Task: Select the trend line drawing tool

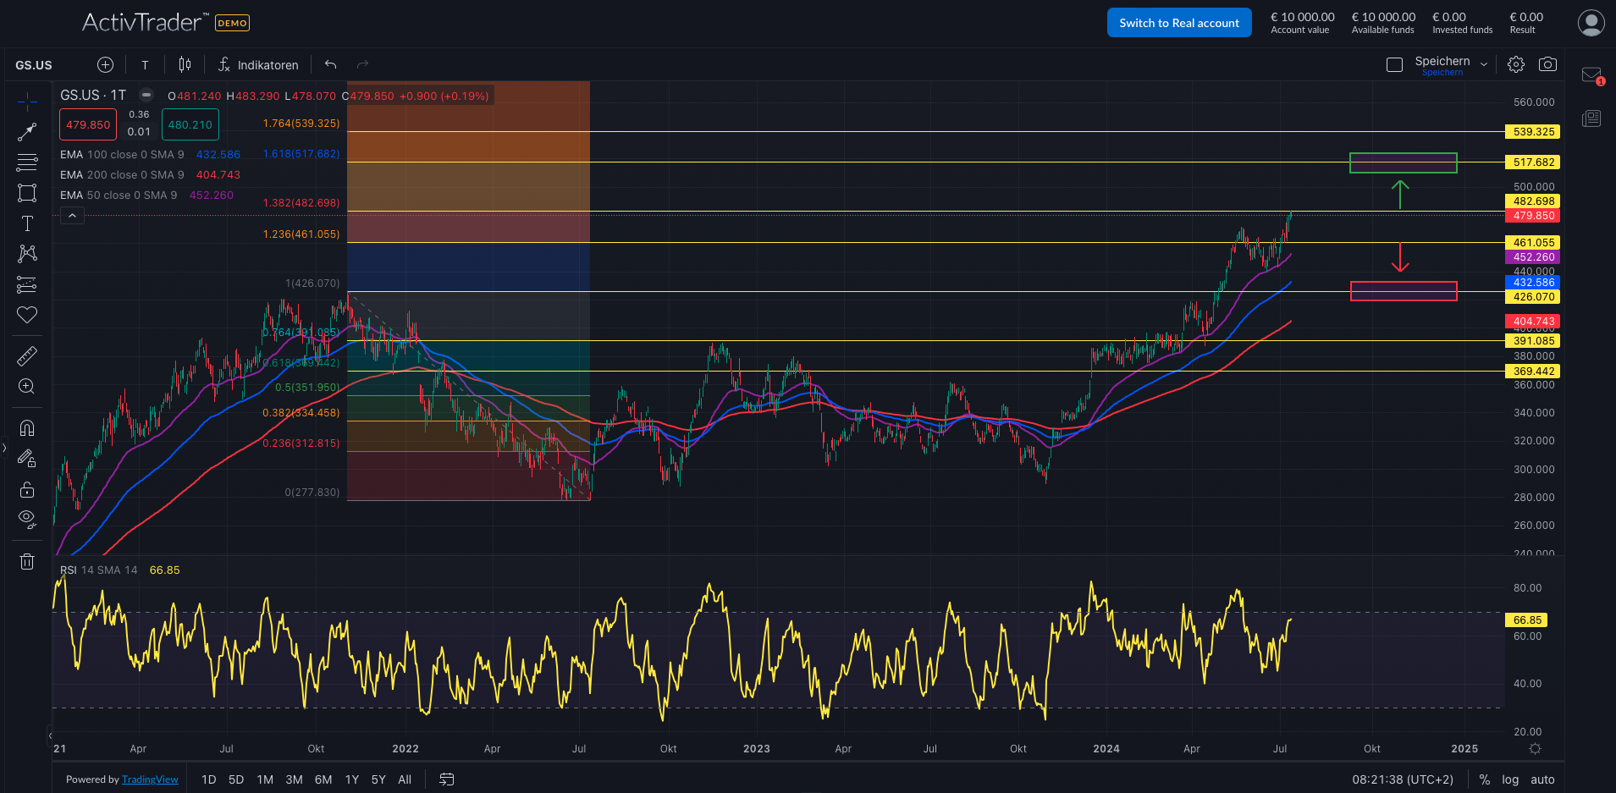Action: tap(27, 132)
